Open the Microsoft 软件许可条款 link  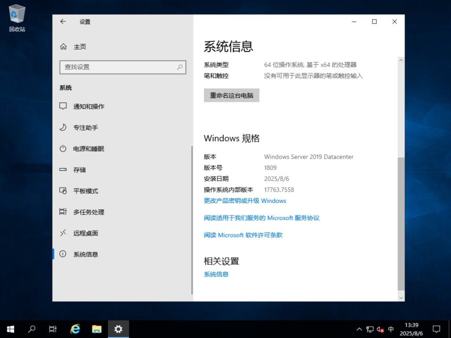click(243, 235)
